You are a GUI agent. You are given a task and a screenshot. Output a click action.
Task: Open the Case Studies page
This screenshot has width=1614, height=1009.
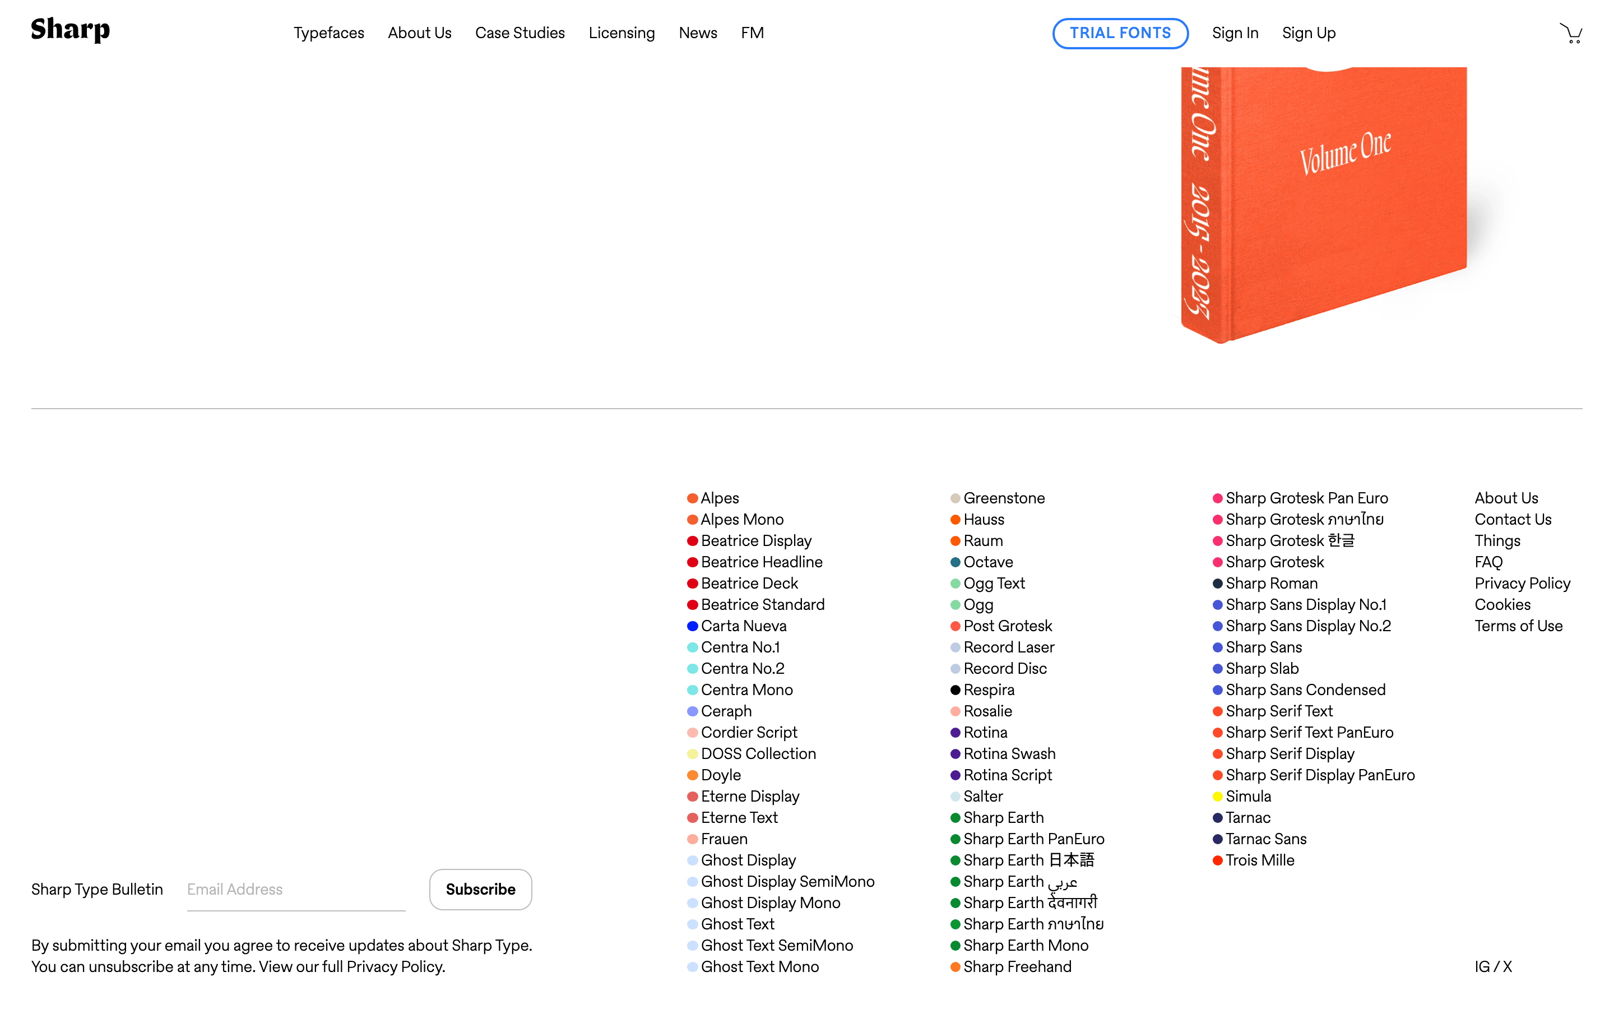click(520, 33)
